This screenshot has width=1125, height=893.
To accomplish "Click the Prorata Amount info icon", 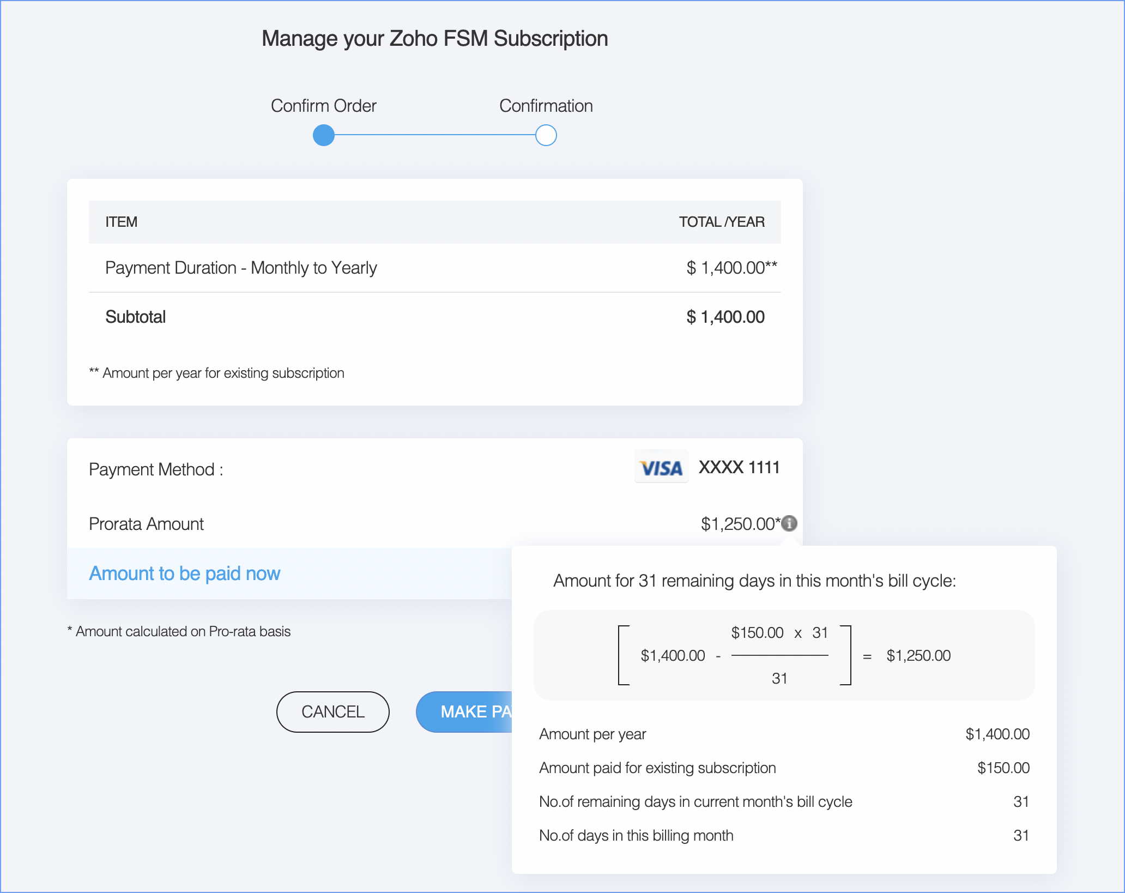I will point(789,523).
